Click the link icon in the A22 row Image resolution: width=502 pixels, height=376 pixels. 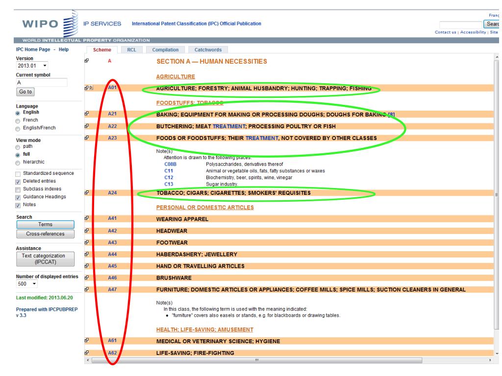pyautogui.click(x=86, y=126)
